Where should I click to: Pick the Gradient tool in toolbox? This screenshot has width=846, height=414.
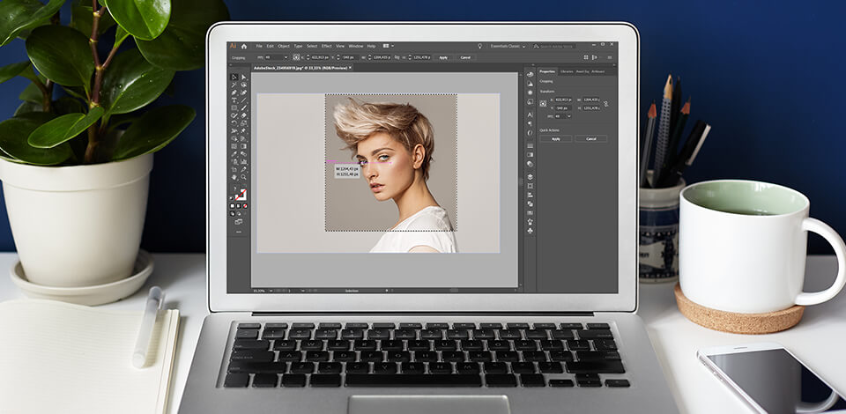243,146
